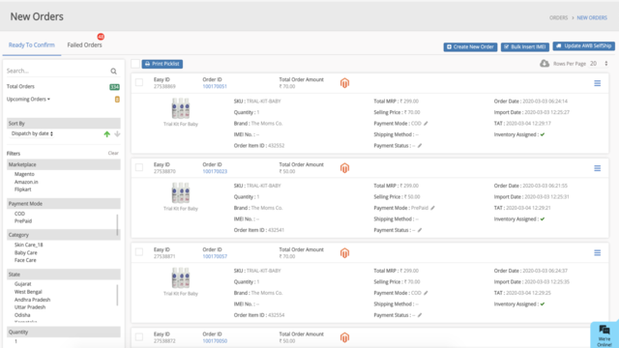
Task: Open order ID 100170050 link
Action: click(x=215, y=341)
